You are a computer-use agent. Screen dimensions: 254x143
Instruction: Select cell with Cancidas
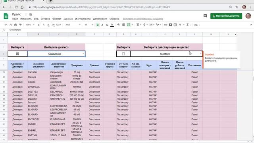38,72
